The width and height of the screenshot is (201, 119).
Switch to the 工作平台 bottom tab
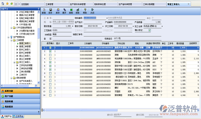click(x=18, y=116)
